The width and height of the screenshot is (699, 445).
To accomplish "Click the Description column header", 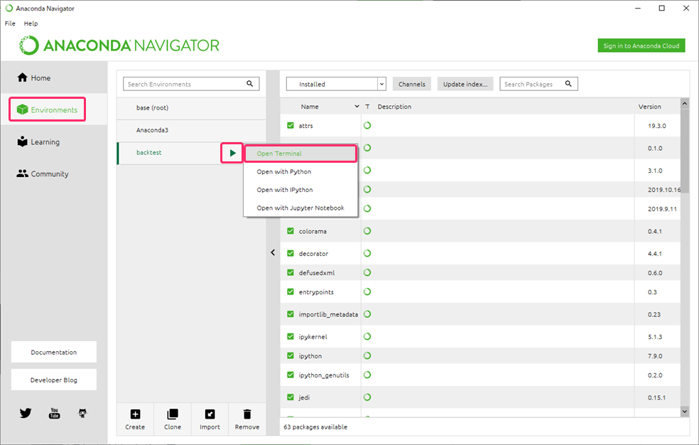I will tap(394, 107).
